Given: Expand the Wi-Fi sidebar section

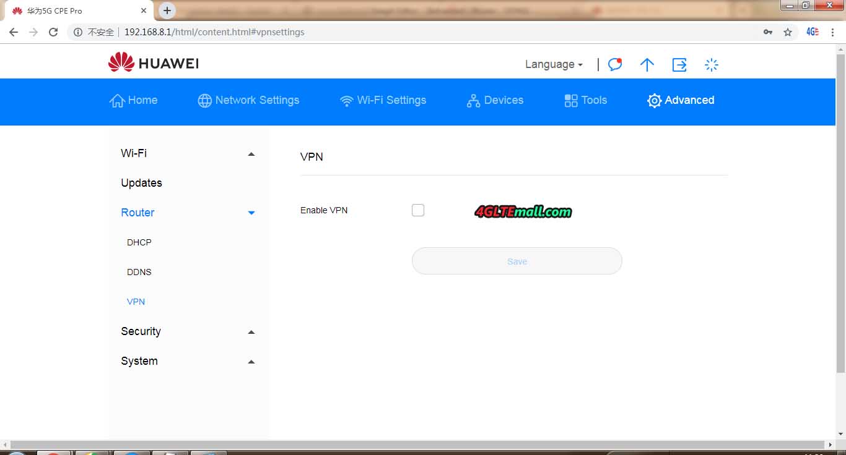Looking at the screenshot, I should tap(251, 154).
